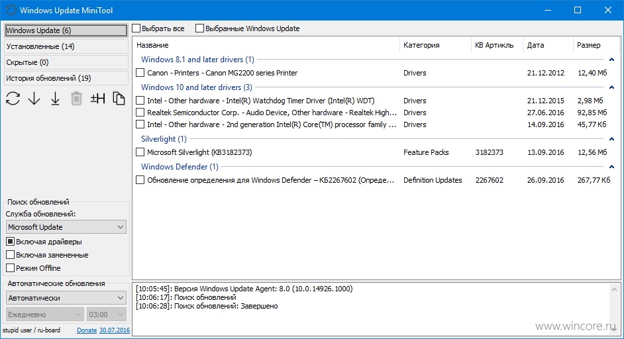Select the Windows Update (6) tab

[66, 30]
